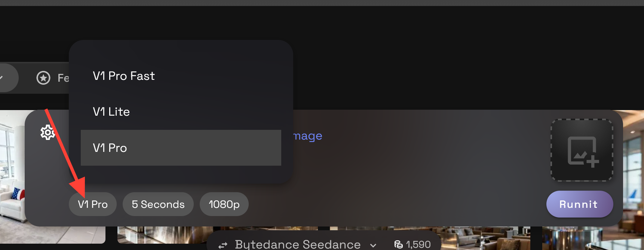644x250 pixels.
Task: Click the swap arrows icon beside Bytedance Seedance
Action: [x=223, y=245]
